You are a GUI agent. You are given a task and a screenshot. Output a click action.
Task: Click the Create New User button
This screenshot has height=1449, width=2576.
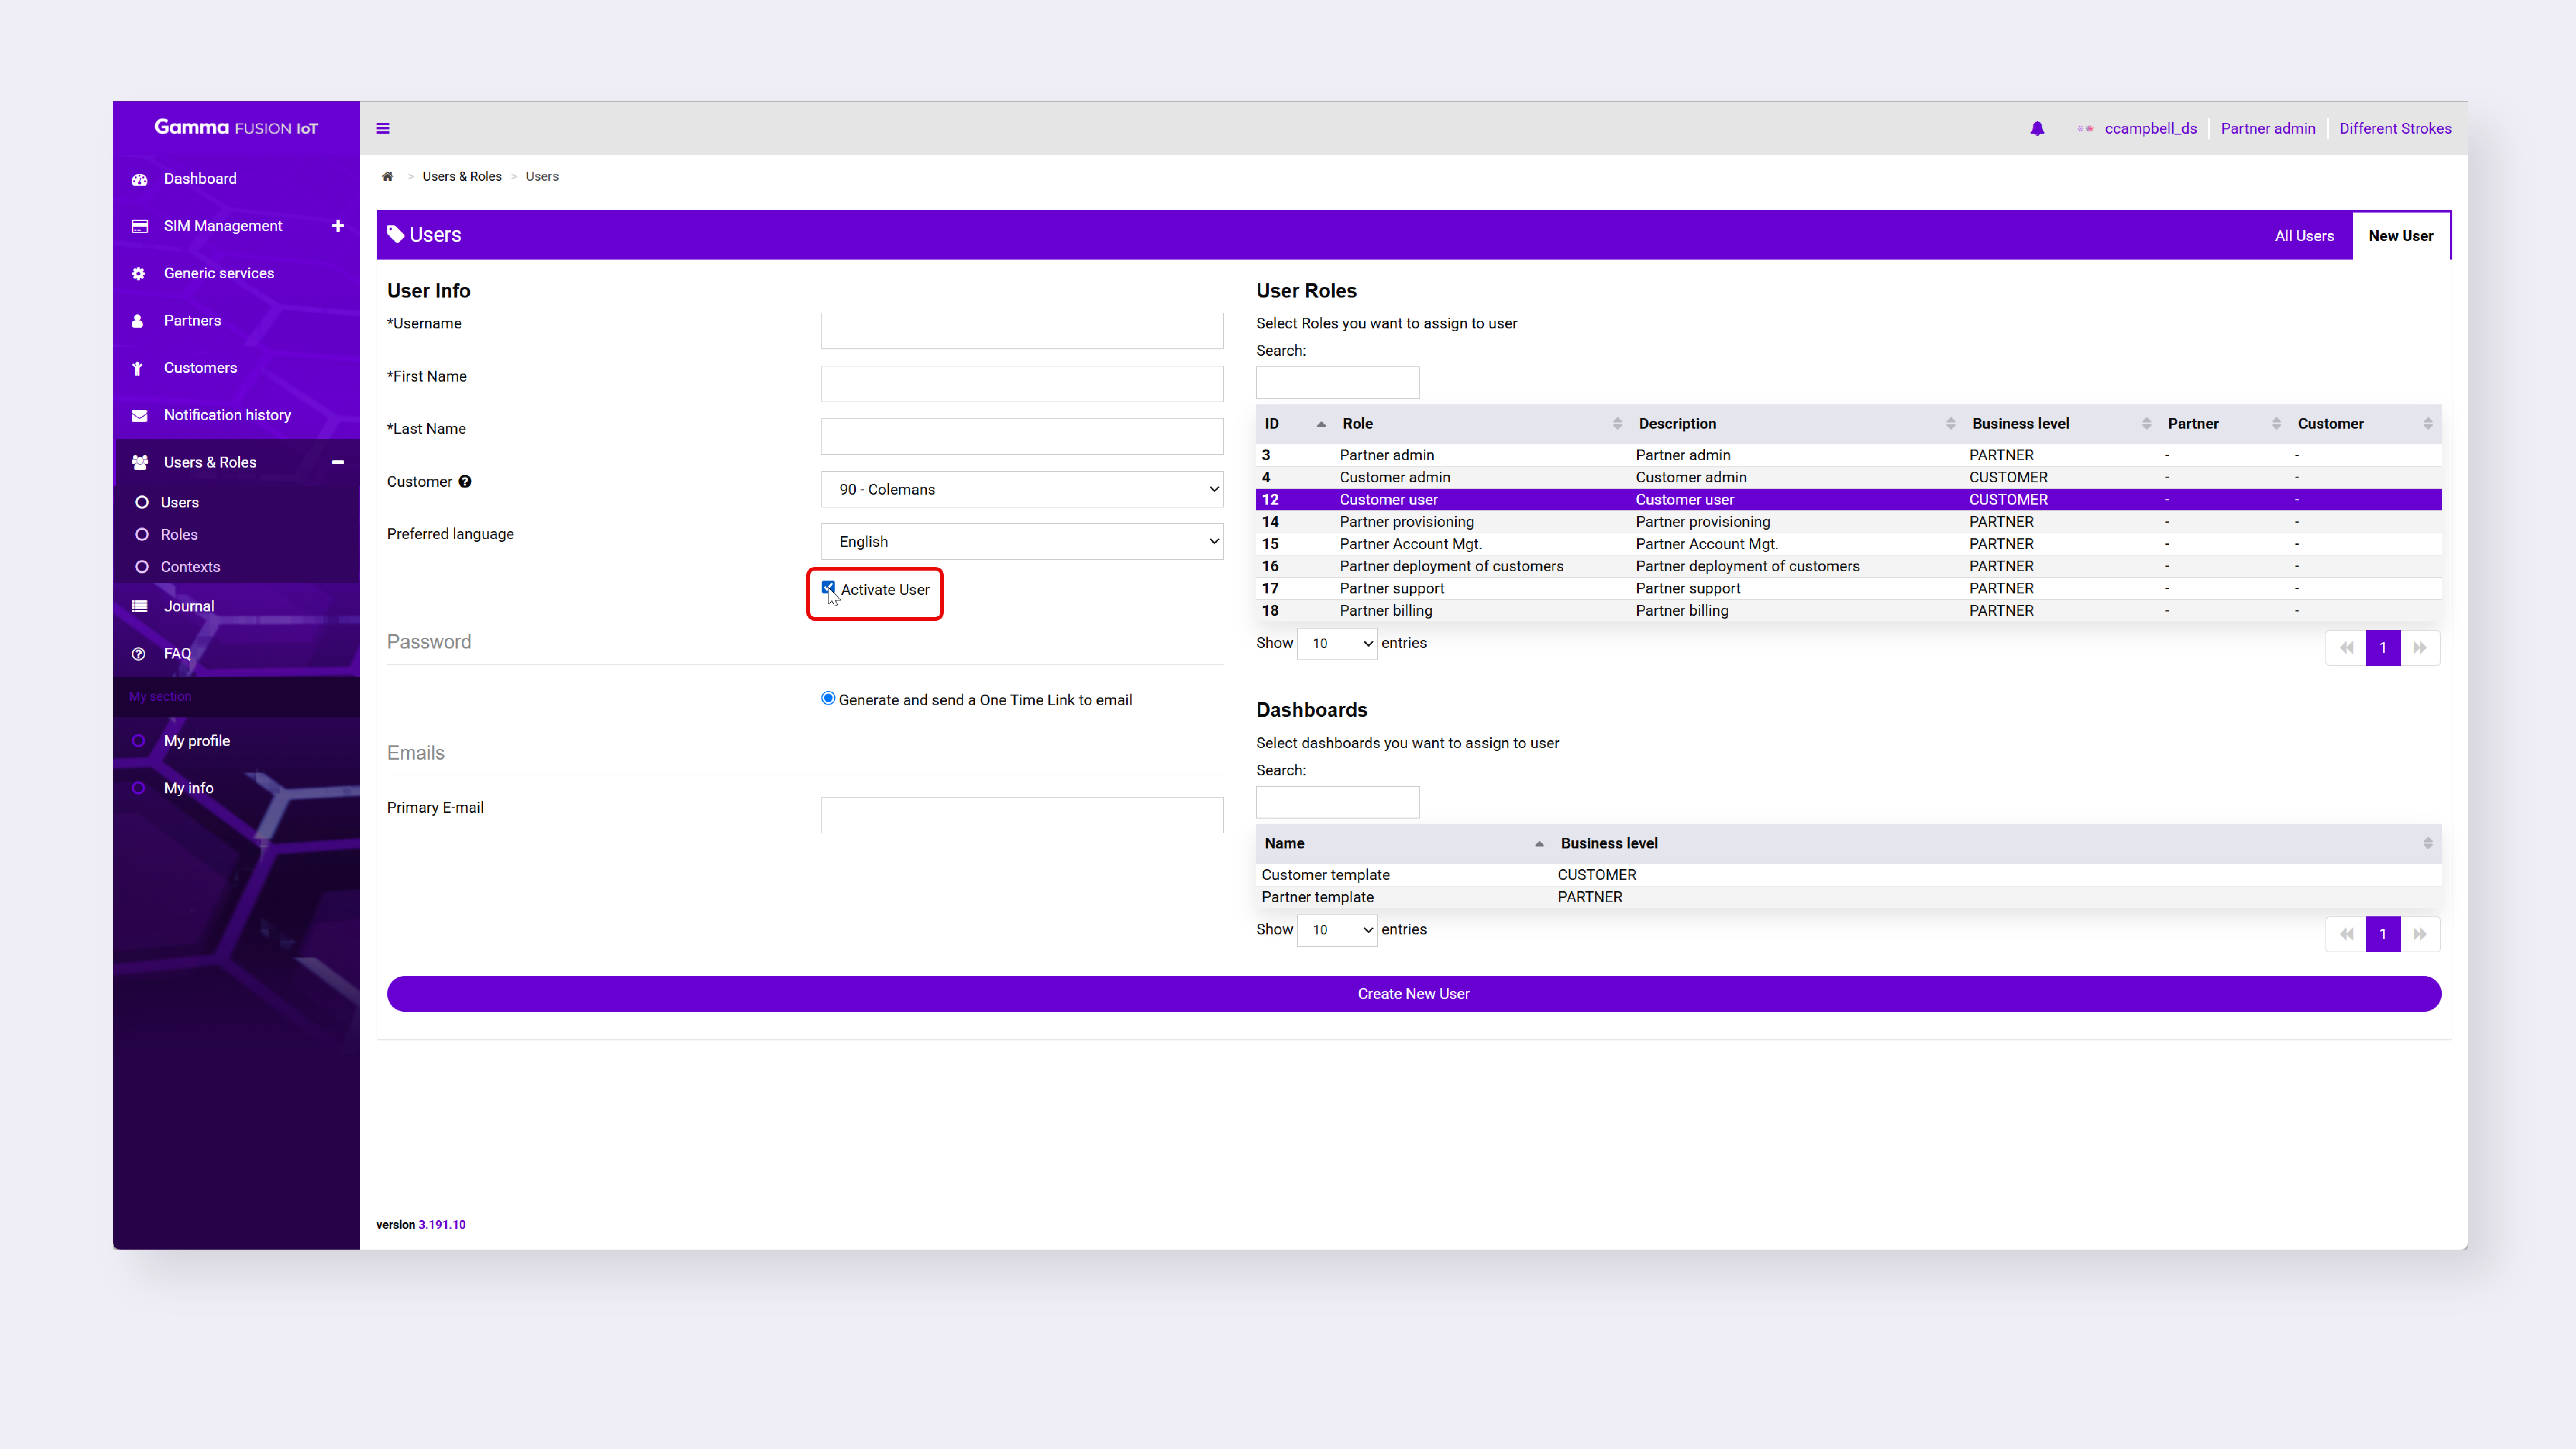click(x=1413, y=993)
